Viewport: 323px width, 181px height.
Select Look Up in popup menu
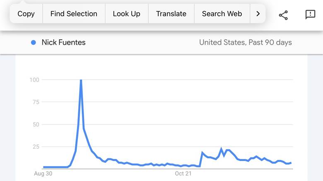pyautogui.click(x=126, y=14)
